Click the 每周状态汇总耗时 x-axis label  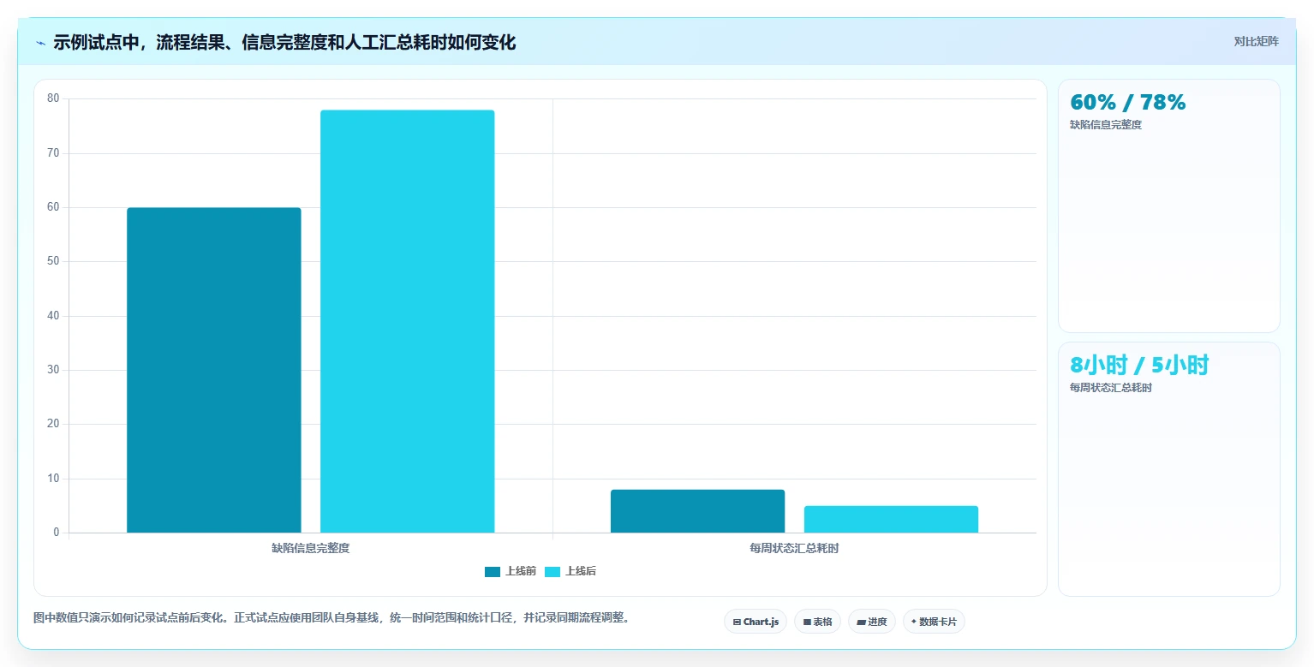(794, 548)
